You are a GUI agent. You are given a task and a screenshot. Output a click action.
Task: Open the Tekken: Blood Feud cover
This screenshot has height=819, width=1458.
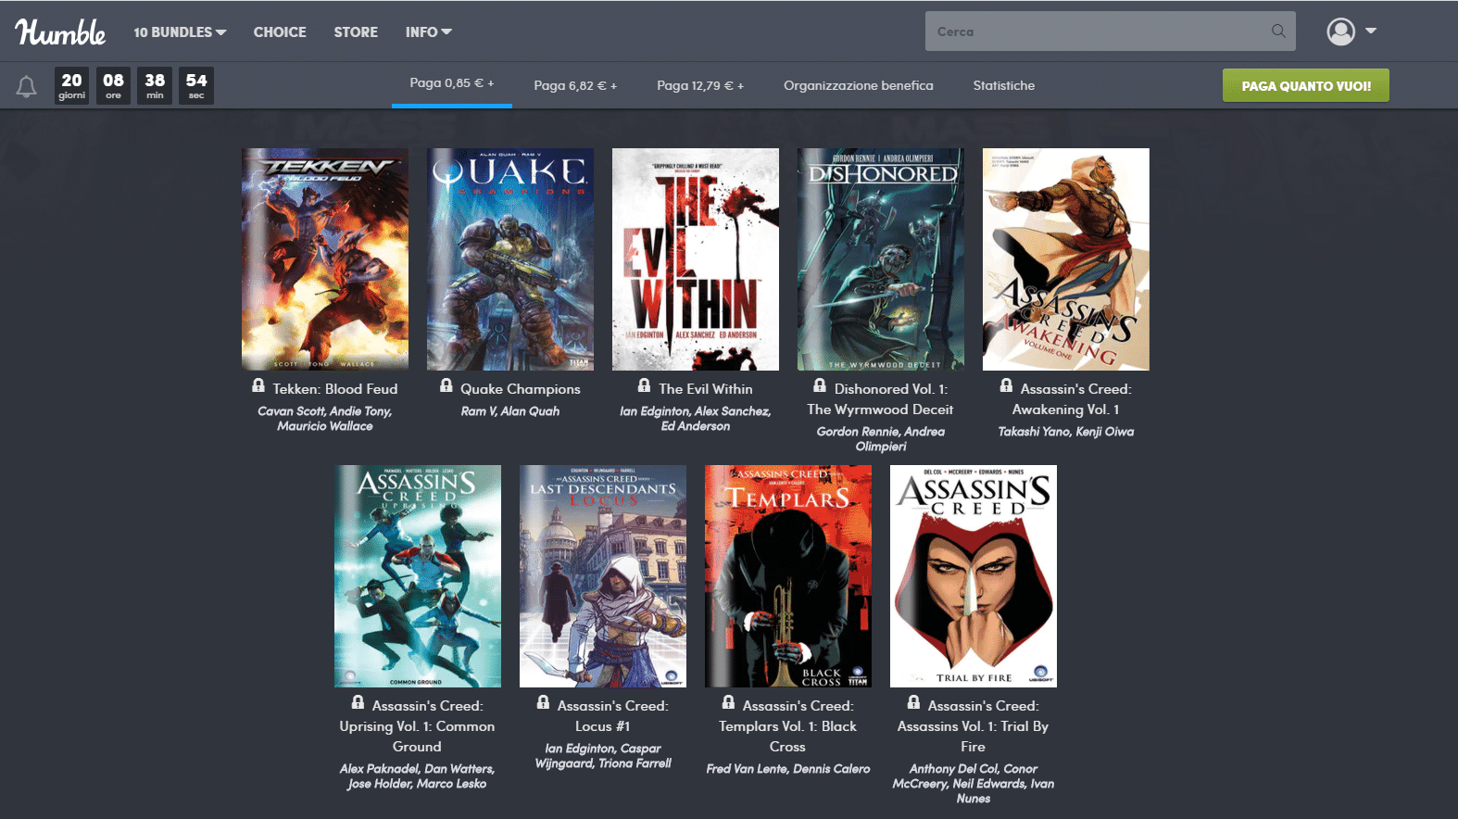pyautogui.click(x=325, y=259)
